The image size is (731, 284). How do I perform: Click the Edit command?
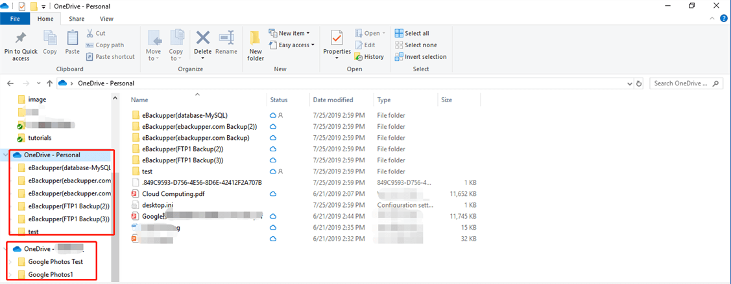pyautogui.click(x=365, y=45)
